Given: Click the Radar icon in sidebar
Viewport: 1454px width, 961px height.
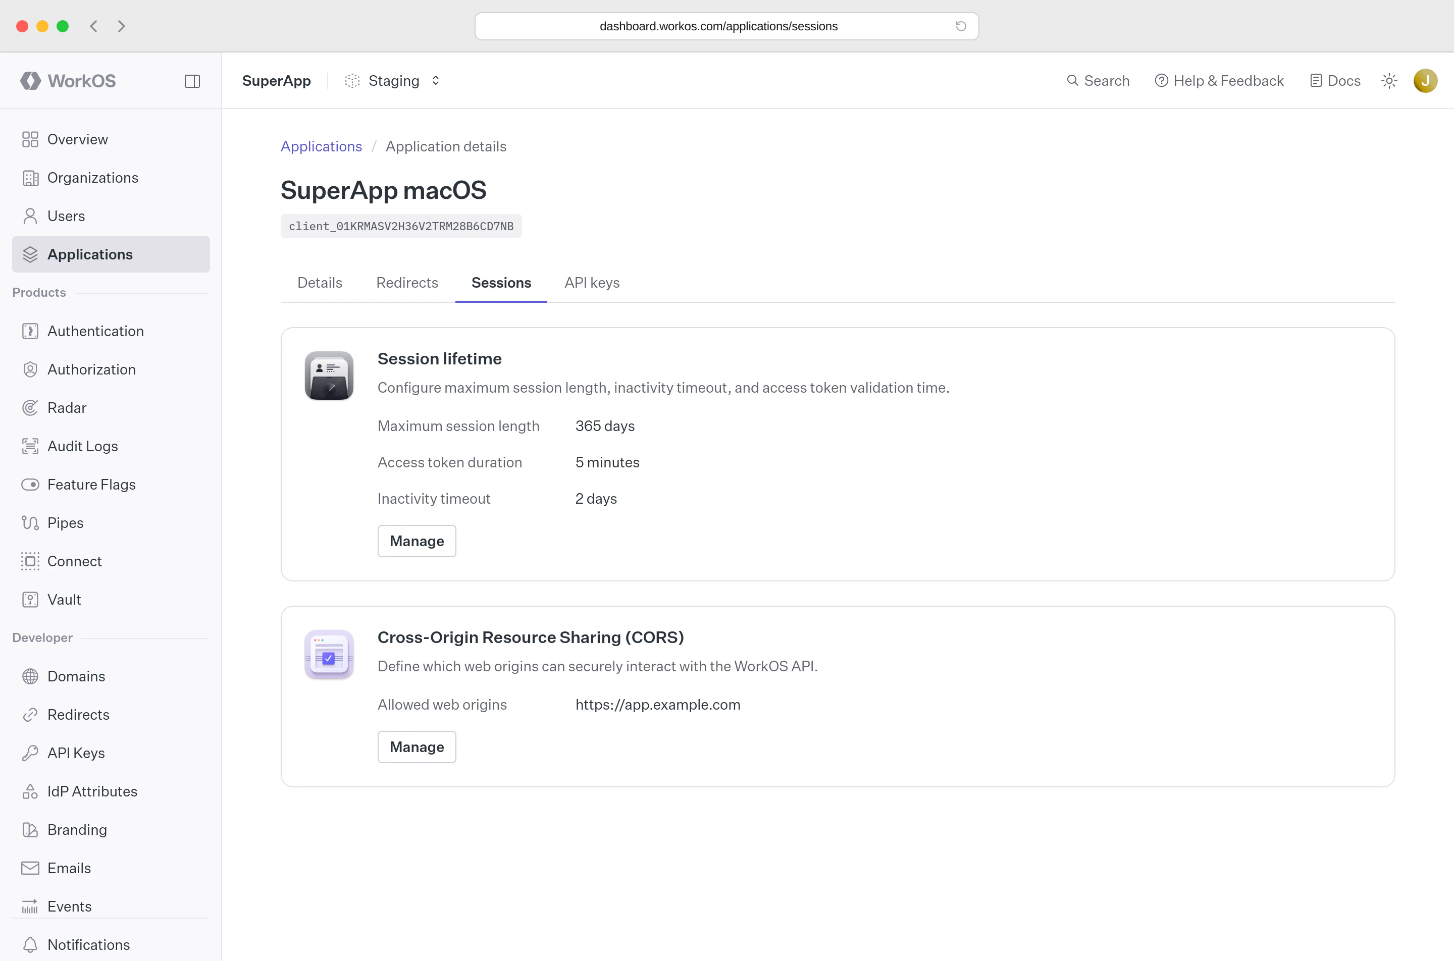Looking at the screenshot, I should pyautogui.click(x=30, y=408).
